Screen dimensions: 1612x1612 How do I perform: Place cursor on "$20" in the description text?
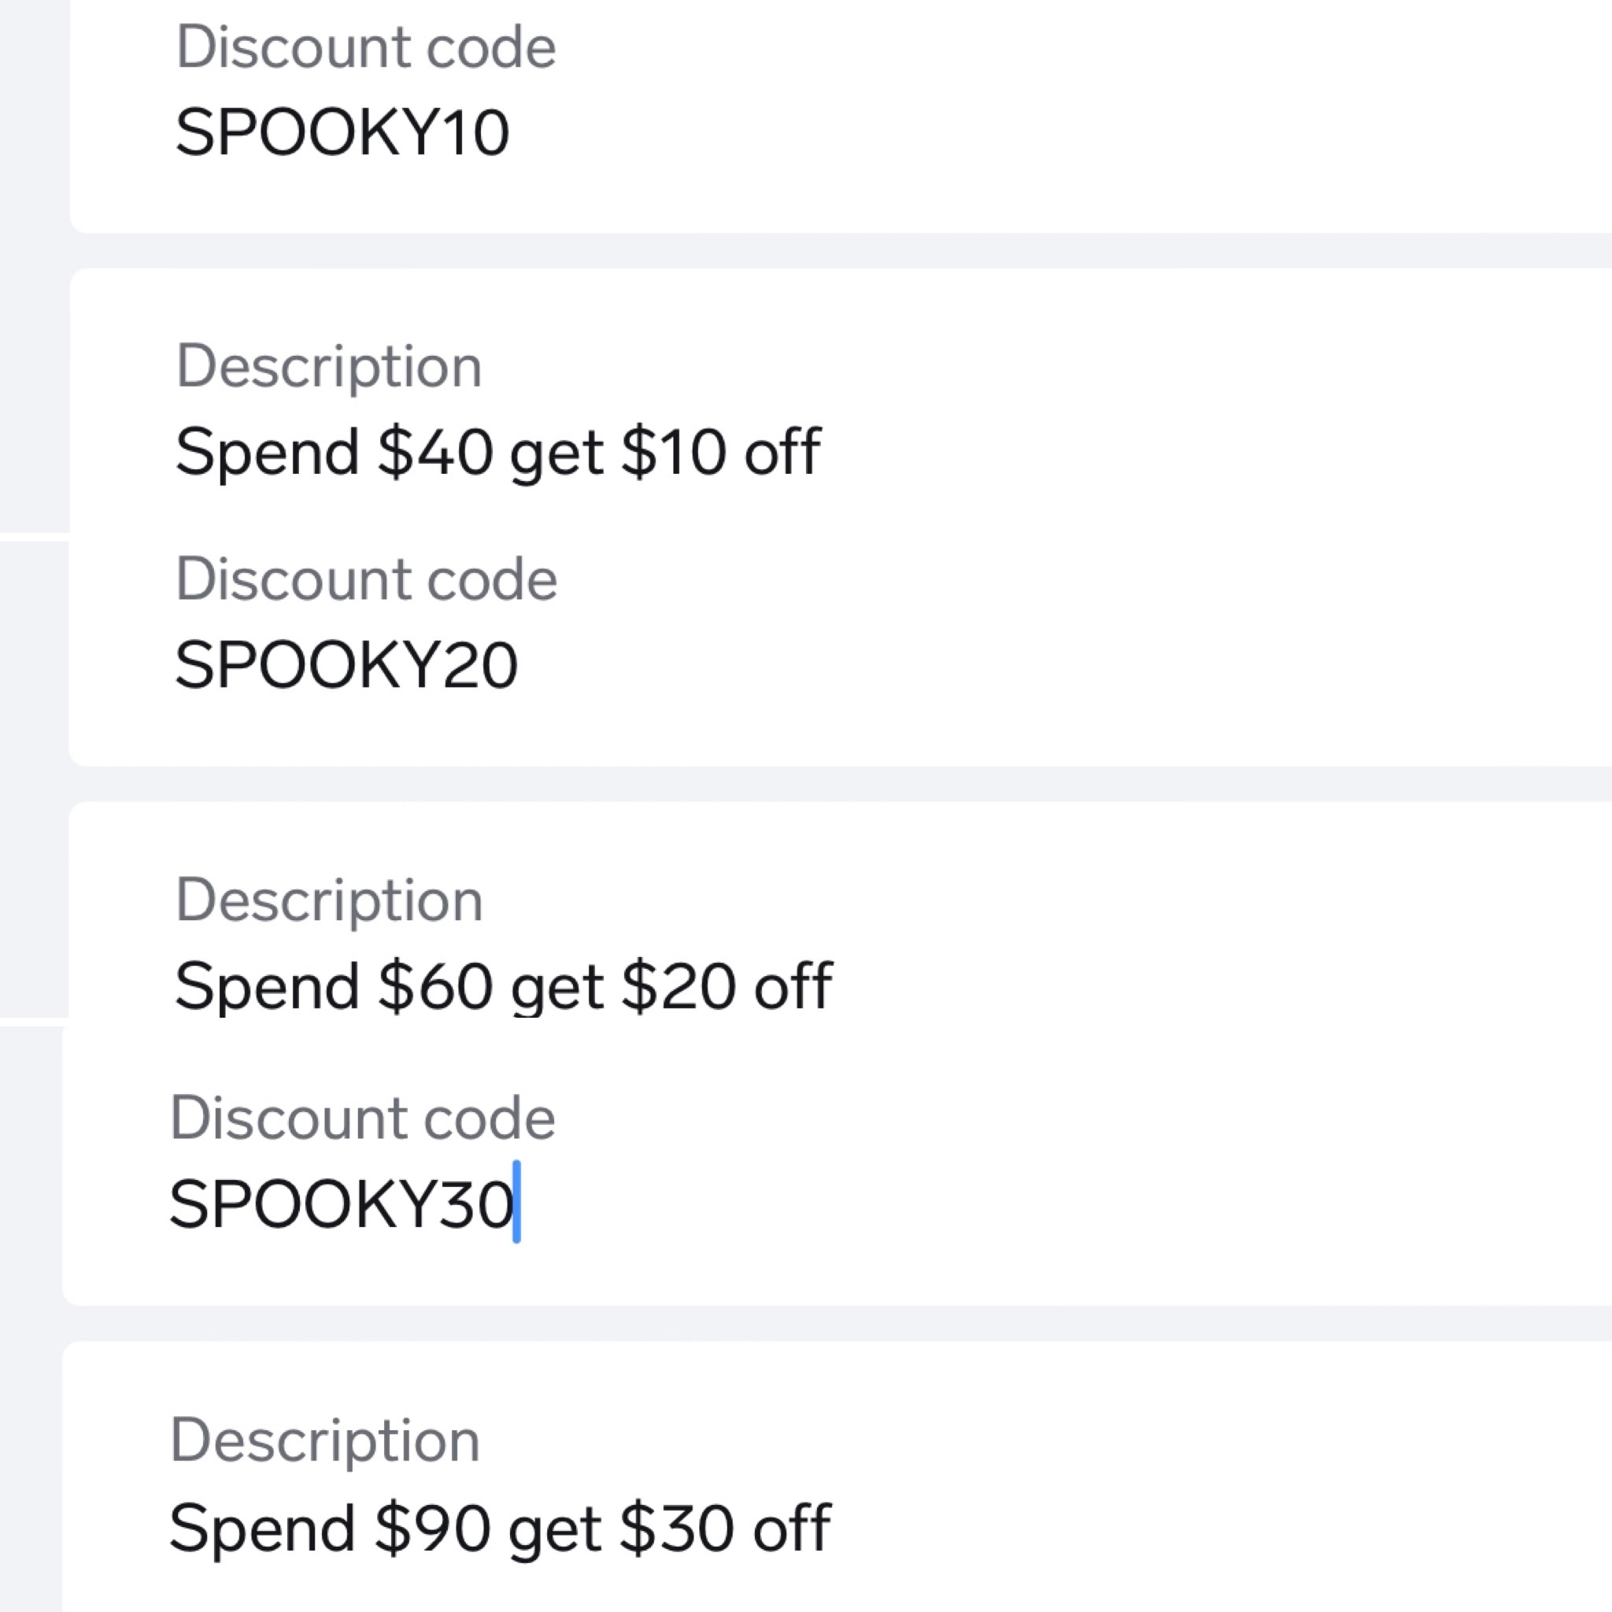[678, 985]
